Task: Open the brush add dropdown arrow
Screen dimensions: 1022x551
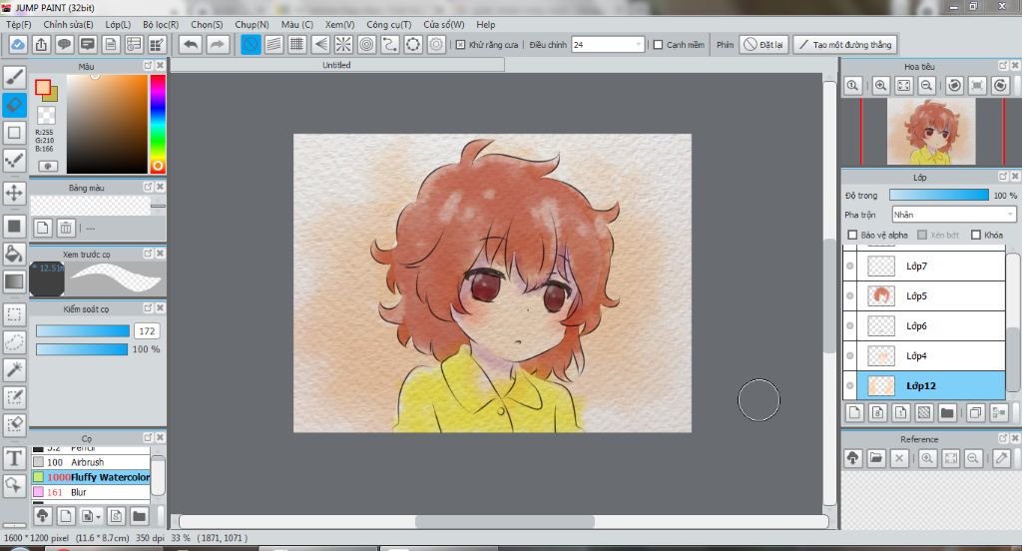Action: (98, 517)
